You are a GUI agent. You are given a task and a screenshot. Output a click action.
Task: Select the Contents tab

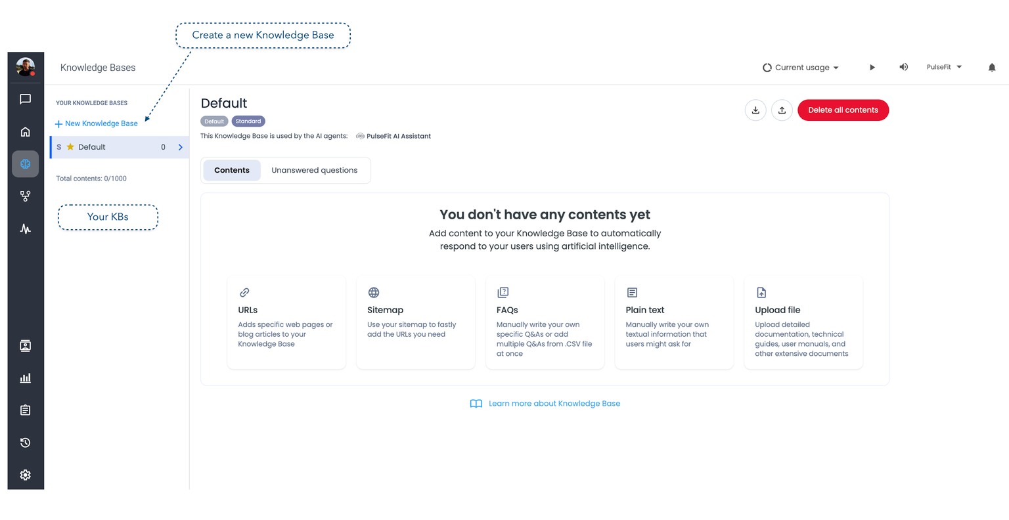click(232, 170)
